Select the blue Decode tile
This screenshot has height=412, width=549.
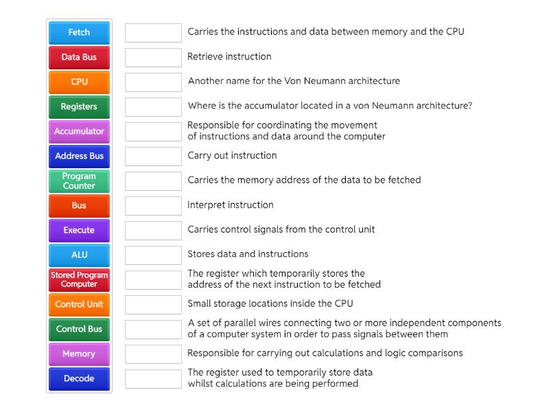pos(79,379)
